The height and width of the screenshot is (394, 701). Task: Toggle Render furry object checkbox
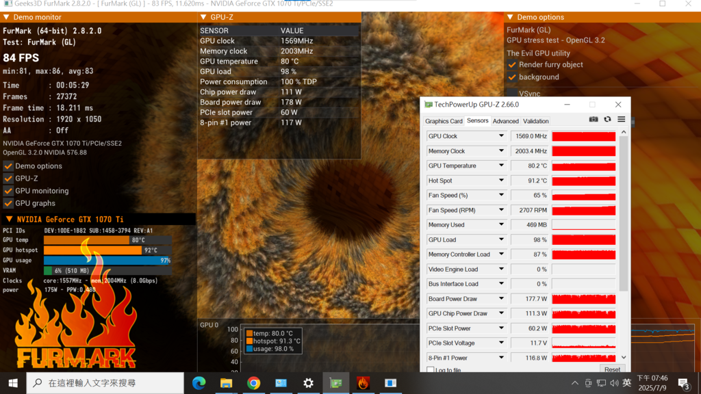point(512,65)
